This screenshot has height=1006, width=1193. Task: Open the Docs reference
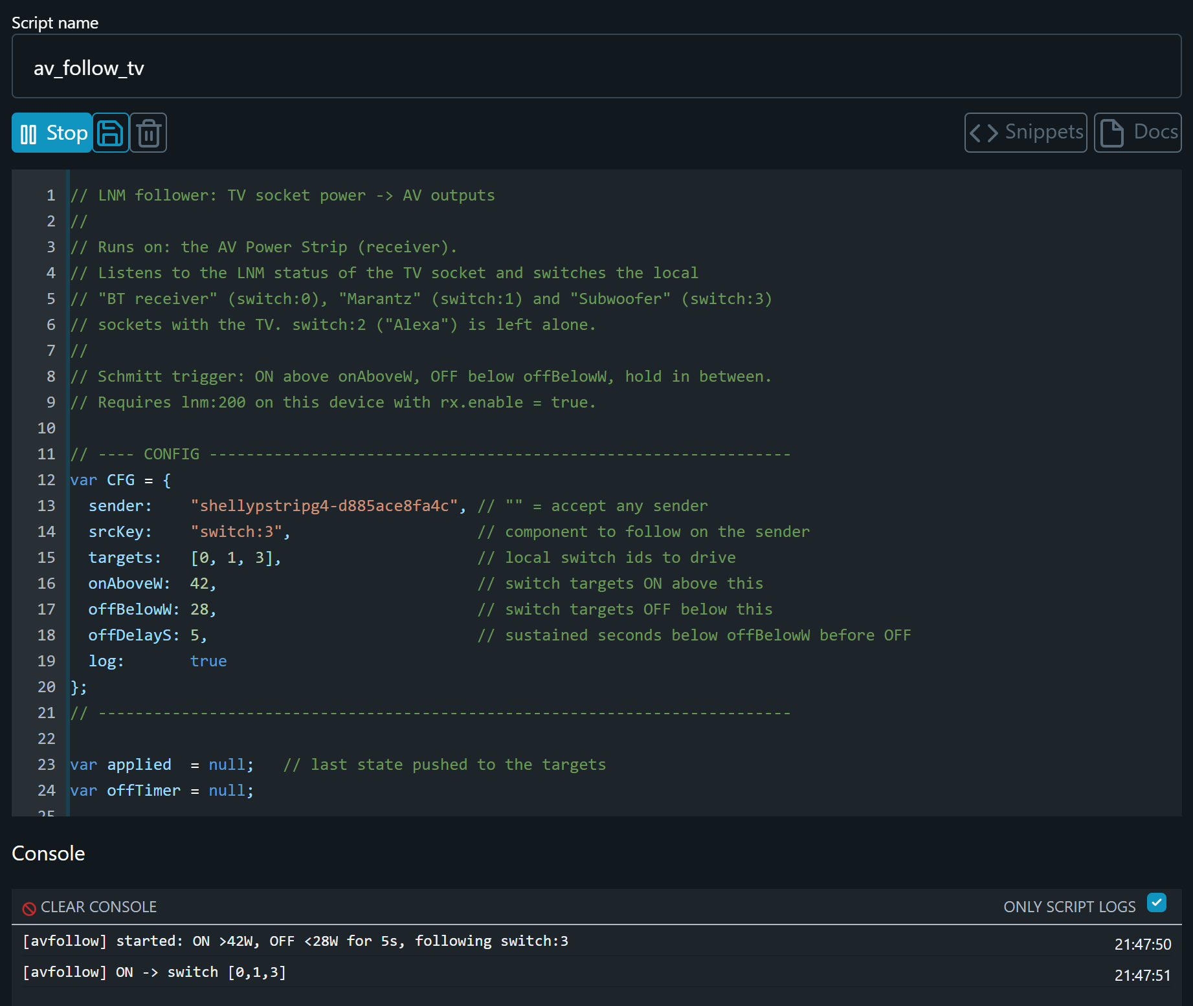point(1137,133)
